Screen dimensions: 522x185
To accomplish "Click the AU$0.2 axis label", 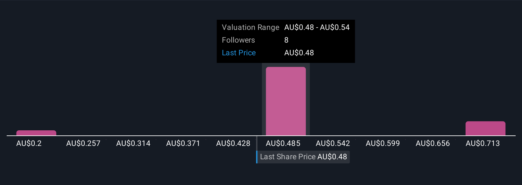I will tap(29, 143).
